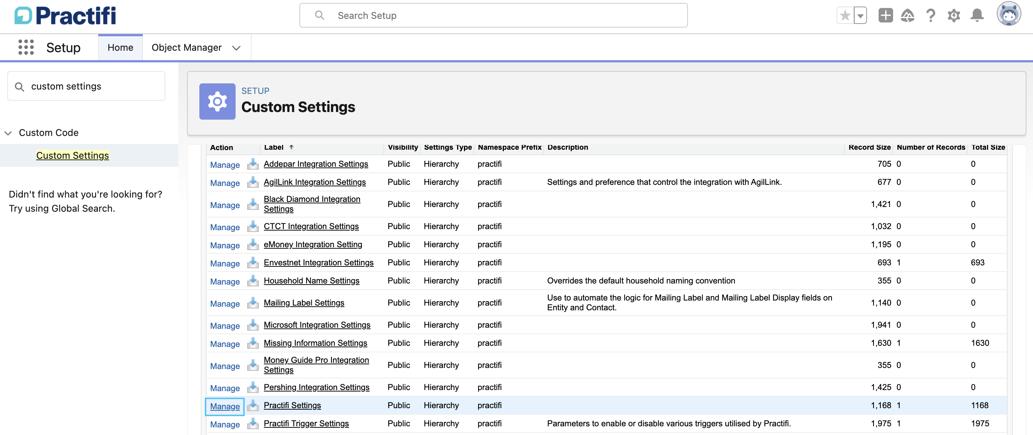The image size is (1033, 435).
Task: Click download icon for eMoney Integration Setting
Action: pyautogui.click(x=253, y=244)
